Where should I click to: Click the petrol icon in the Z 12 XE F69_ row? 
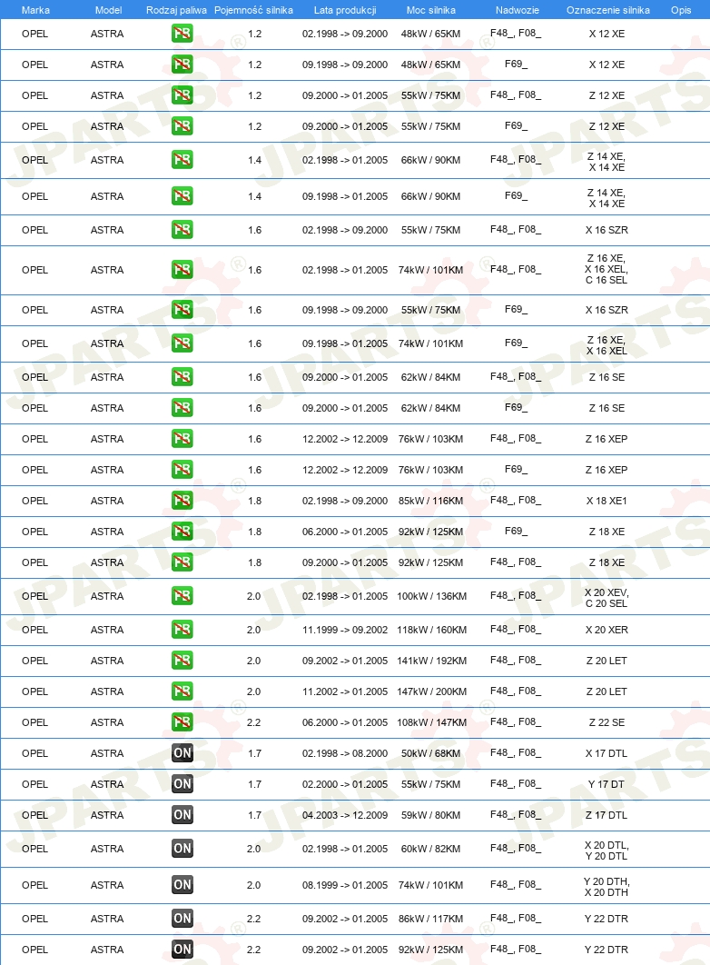[182, 125]
